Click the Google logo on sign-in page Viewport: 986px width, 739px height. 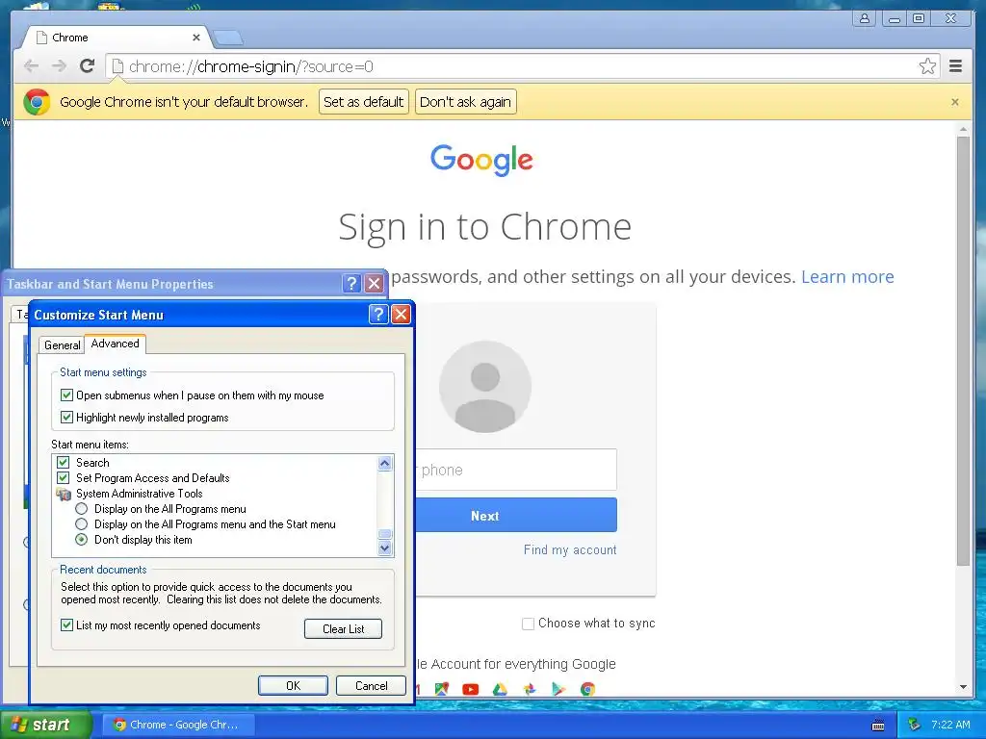click(481, 160)
